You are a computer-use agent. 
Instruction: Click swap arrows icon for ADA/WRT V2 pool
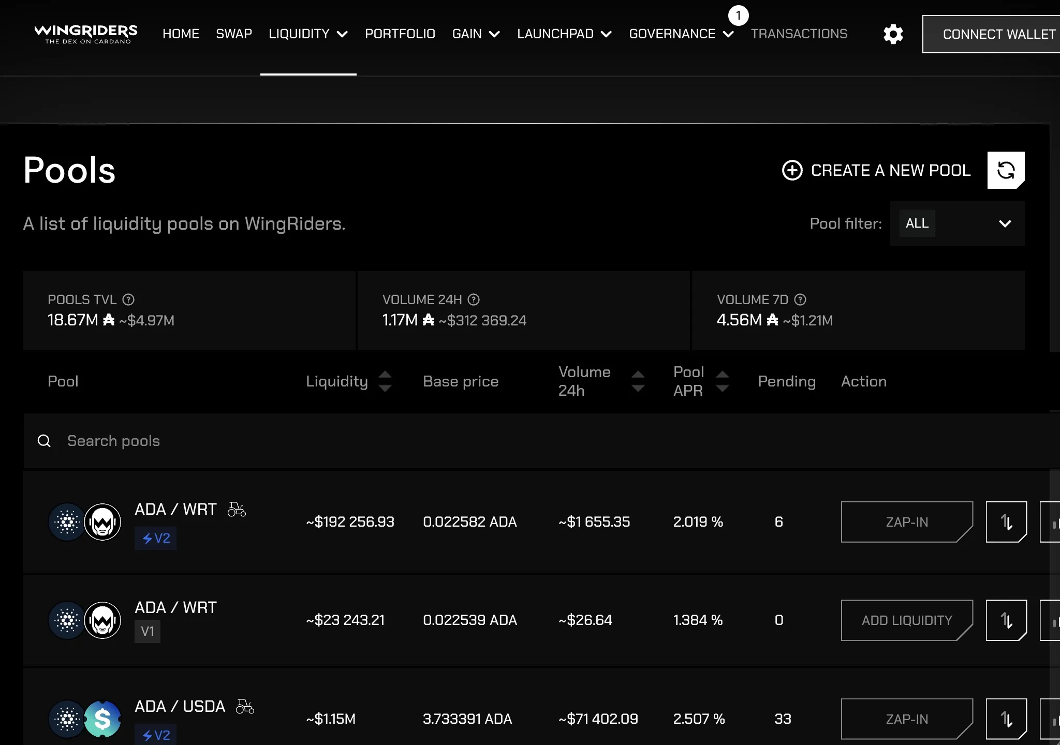(x=1006, y=522)
